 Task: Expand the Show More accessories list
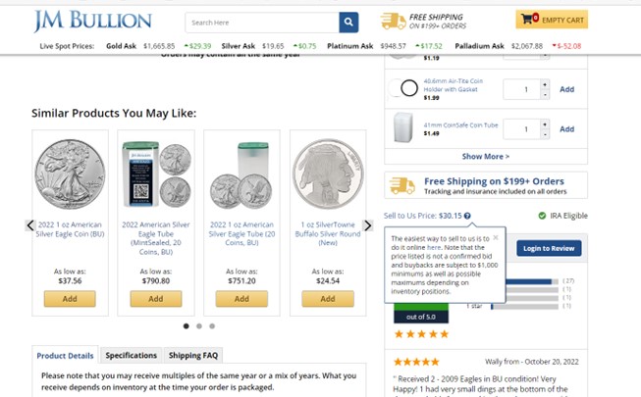coord(485,156)
